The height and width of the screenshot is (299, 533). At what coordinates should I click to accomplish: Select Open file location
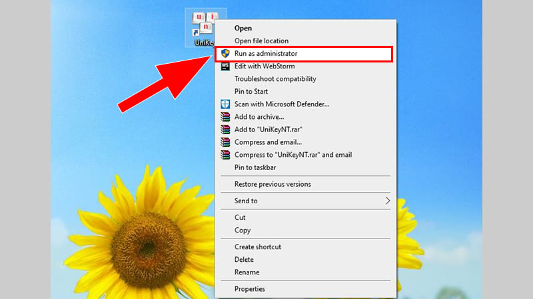261,41
